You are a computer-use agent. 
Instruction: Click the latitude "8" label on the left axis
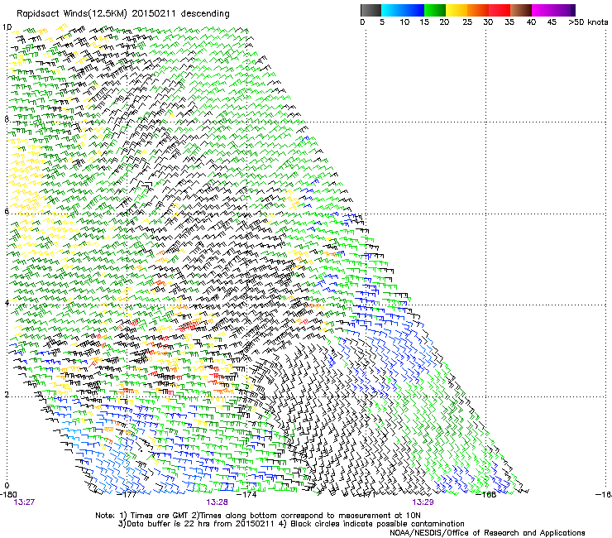coord(7,119)
